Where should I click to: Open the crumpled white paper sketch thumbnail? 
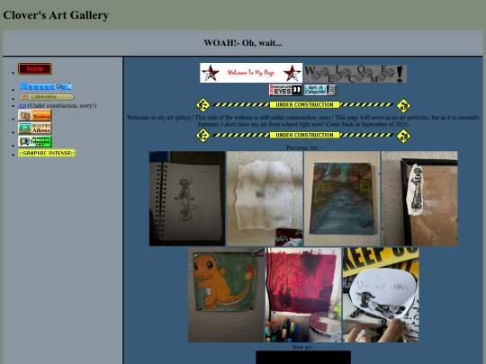[265, 199]
